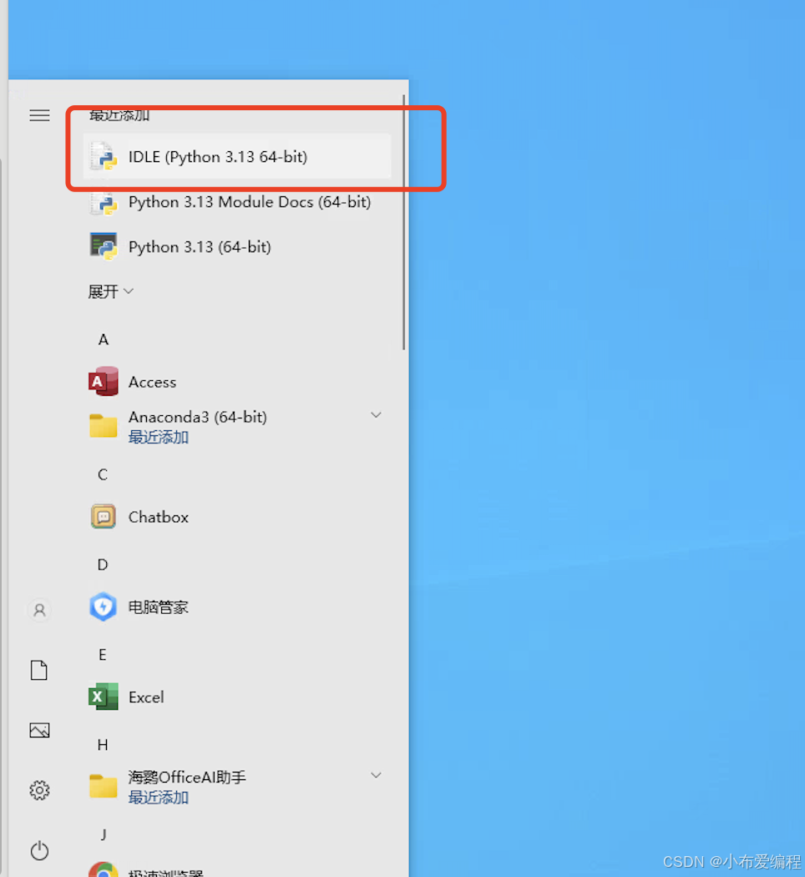Click the IDLE Python icon

tap(104, 157)
